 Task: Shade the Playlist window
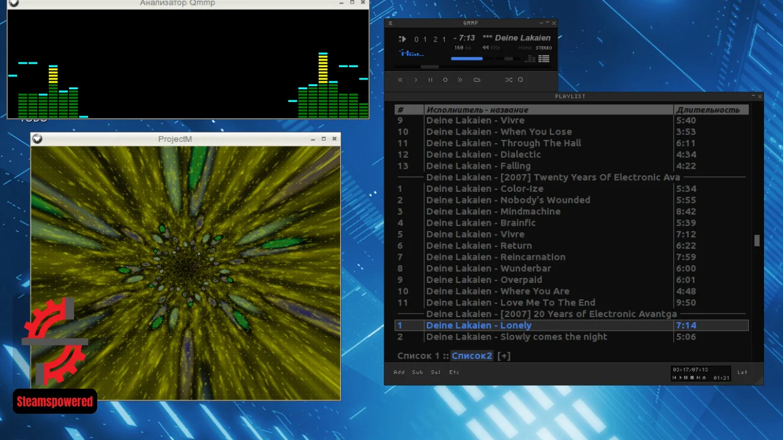coord(753,96)
